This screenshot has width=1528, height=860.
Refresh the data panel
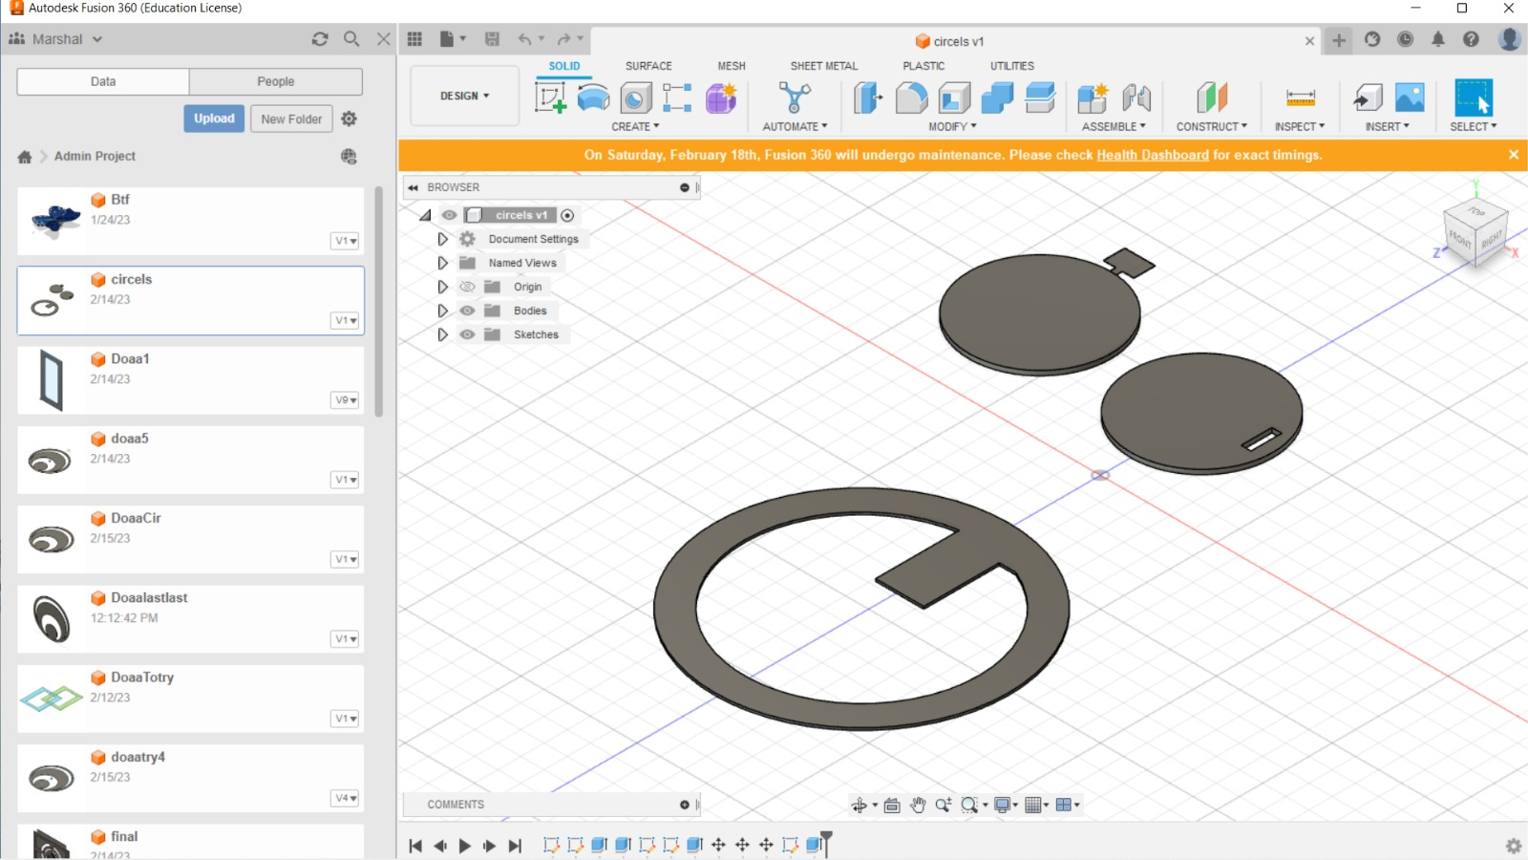320,39
